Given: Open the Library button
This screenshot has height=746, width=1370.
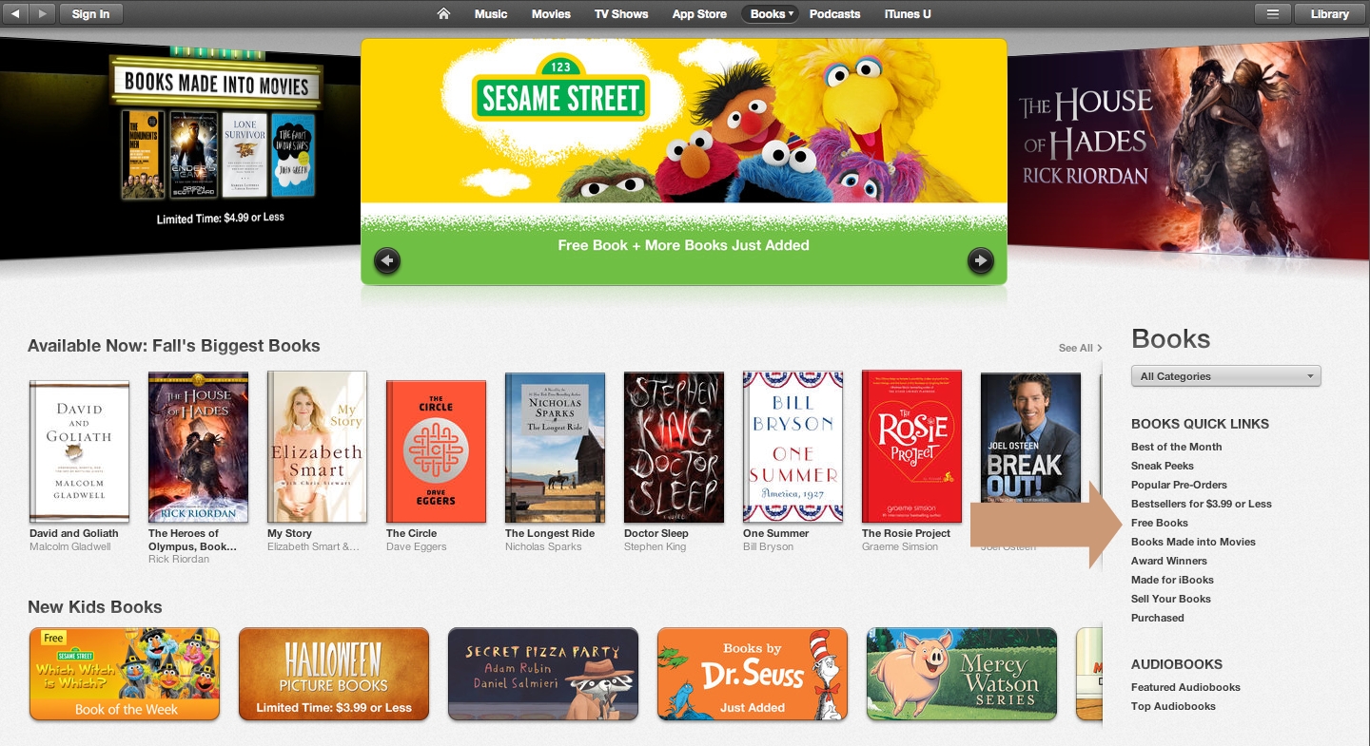Looking at the screenshot, I should tap(1329, 13).
